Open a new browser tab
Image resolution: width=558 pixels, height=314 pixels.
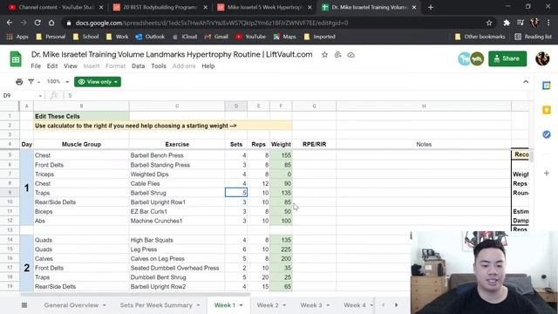point(431,7)
